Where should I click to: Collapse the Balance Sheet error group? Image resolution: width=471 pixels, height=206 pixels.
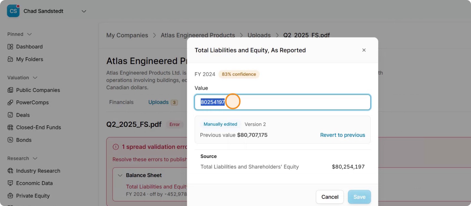(120, 175)
